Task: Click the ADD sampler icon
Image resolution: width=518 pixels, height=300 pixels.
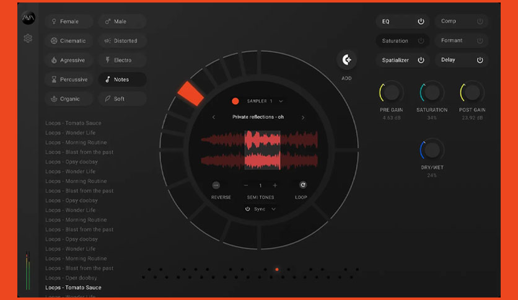Action: coord(346,60)
